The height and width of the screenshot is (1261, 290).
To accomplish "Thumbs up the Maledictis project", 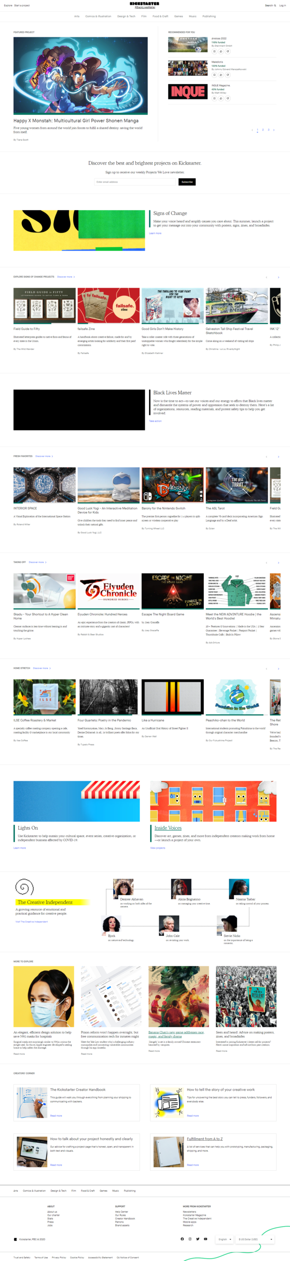I will coord(221,75).
